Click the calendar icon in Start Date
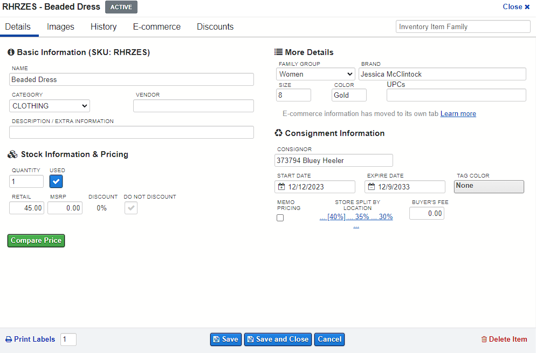 281,187
